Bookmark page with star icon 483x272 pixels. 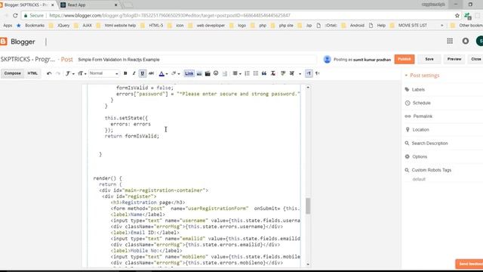[x=457, y=15]
